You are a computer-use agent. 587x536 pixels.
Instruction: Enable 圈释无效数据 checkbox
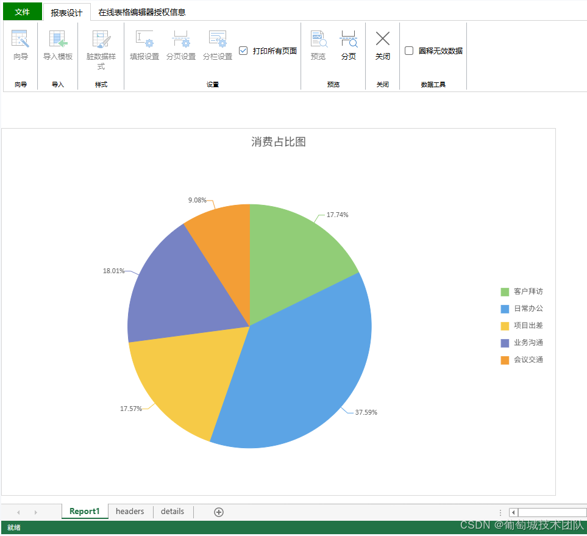coord(409,51)
